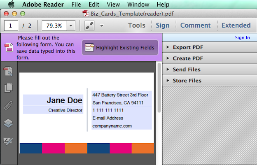Screen dimensions: 257x165
Task: Click the page number input field
Action: tap(12, 26)
